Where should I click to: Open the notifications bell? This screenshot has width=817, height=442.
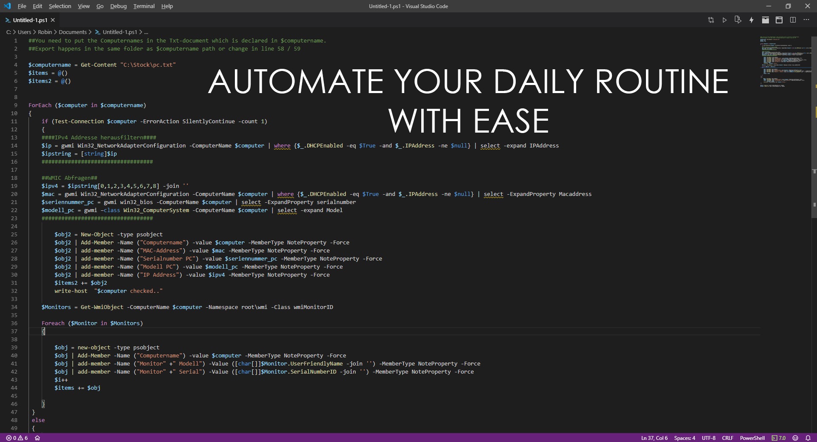point(808,438)
